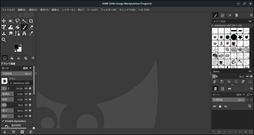Open the layer モード dropdown
Screen dimensions: 254x135
(228, 95)
